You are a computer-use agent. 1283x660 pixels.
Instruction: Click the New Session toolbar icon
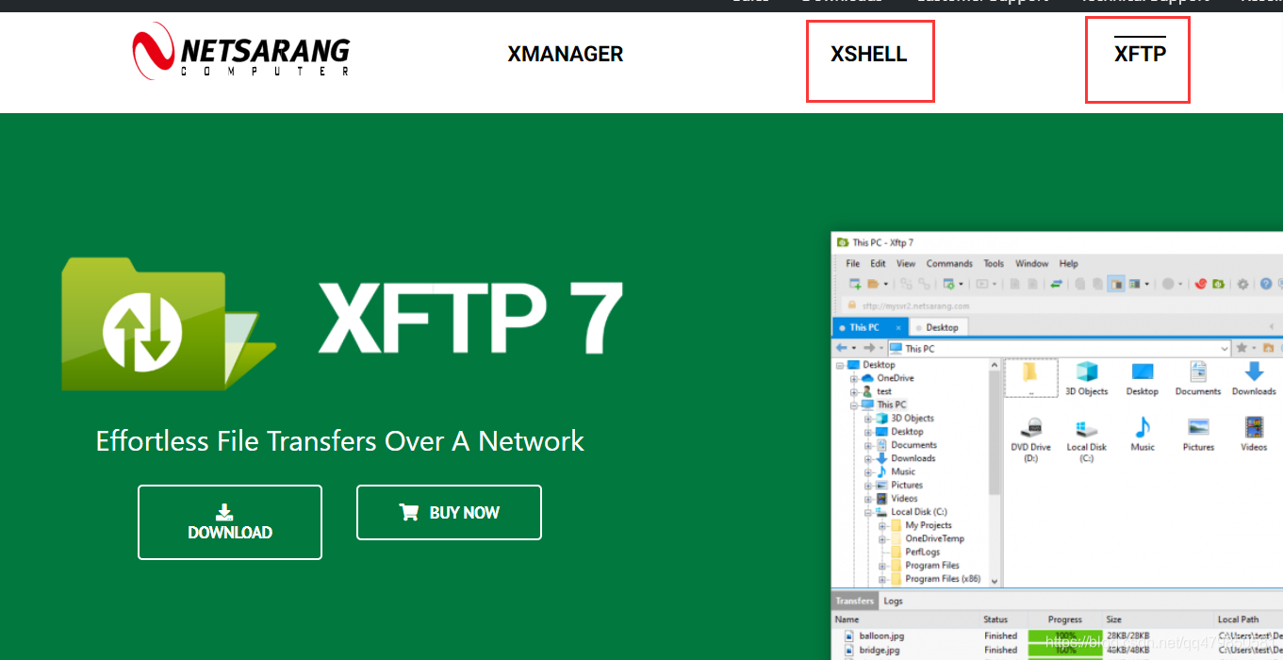click(x=855, y=284)
